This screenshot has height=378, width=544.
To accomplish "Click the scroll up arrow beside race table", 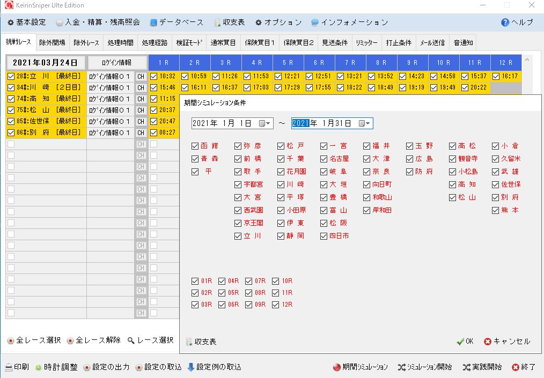I will click(527, 60).
